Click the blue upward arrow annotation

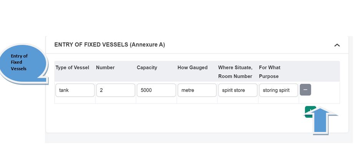pos(320,121)
